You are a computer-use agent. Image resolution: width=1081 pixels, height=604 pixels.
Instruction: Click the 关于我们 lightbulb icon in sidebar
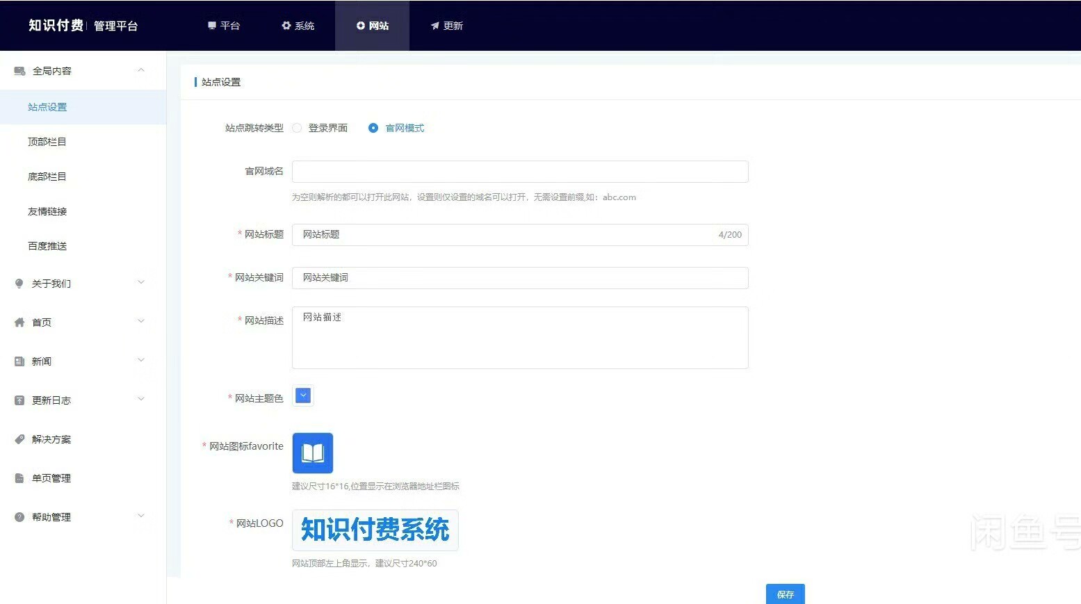[19, 284]
